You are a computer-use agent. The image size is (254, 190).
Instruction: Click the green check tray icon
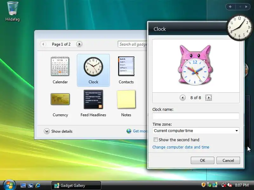(x=209, y=185)
